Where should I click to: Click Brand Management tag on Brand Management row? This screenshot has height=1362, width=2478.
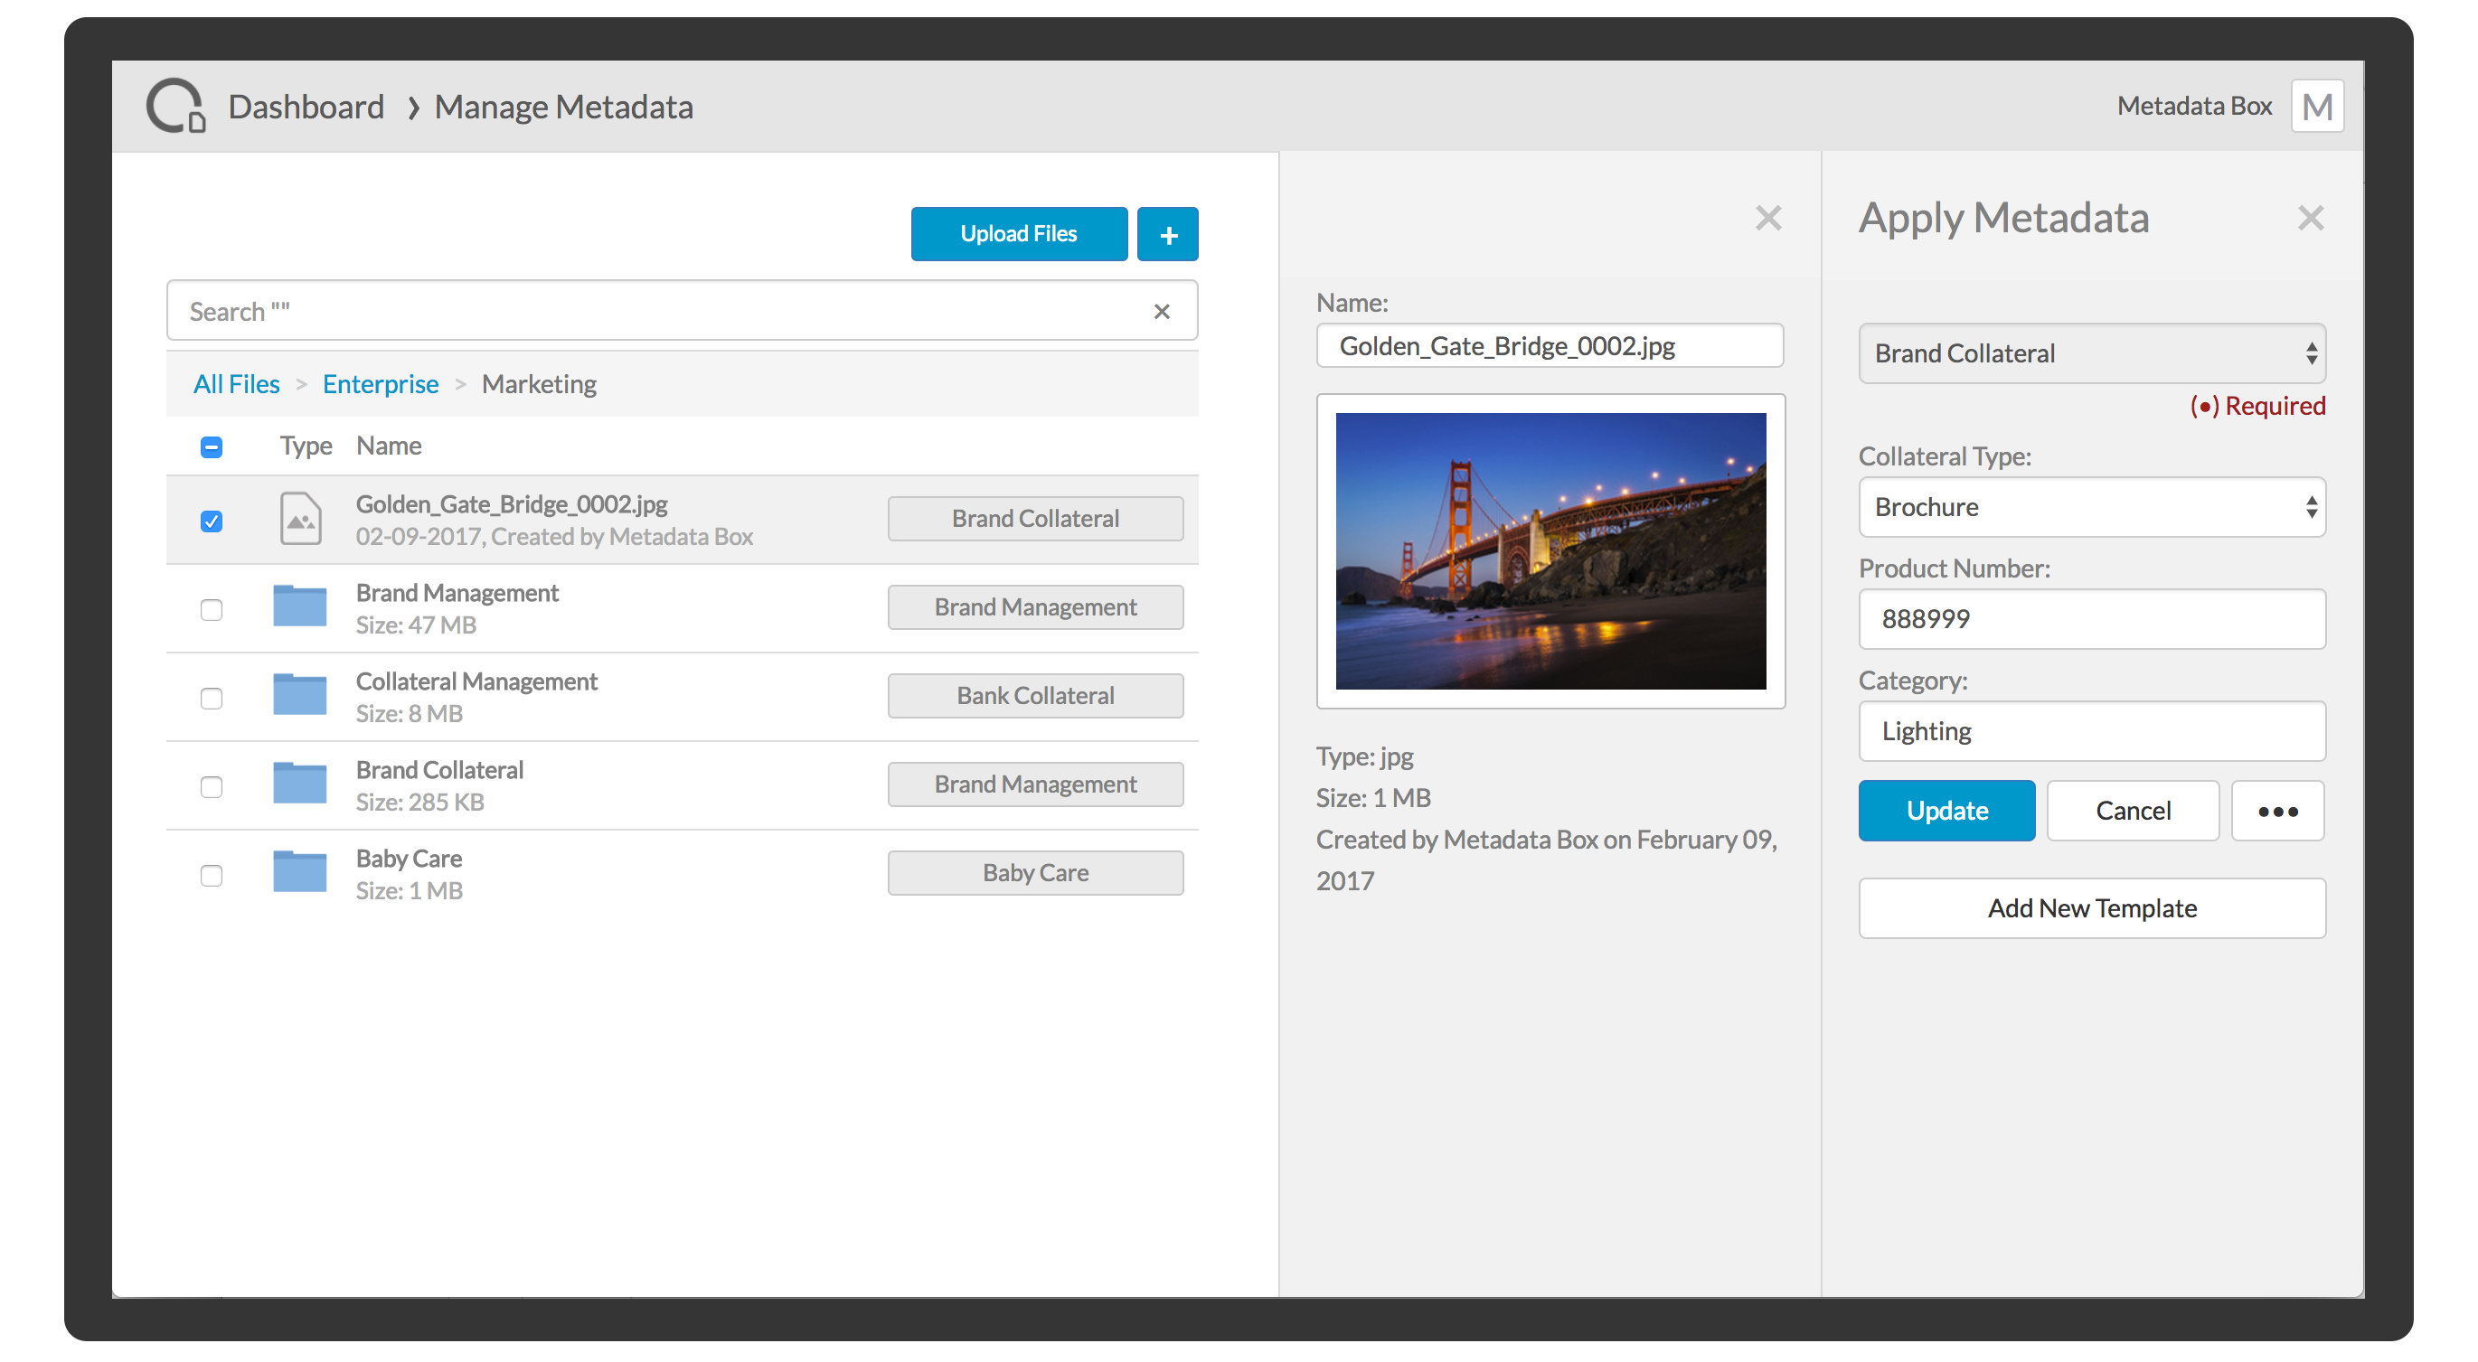pos(1035,607)
